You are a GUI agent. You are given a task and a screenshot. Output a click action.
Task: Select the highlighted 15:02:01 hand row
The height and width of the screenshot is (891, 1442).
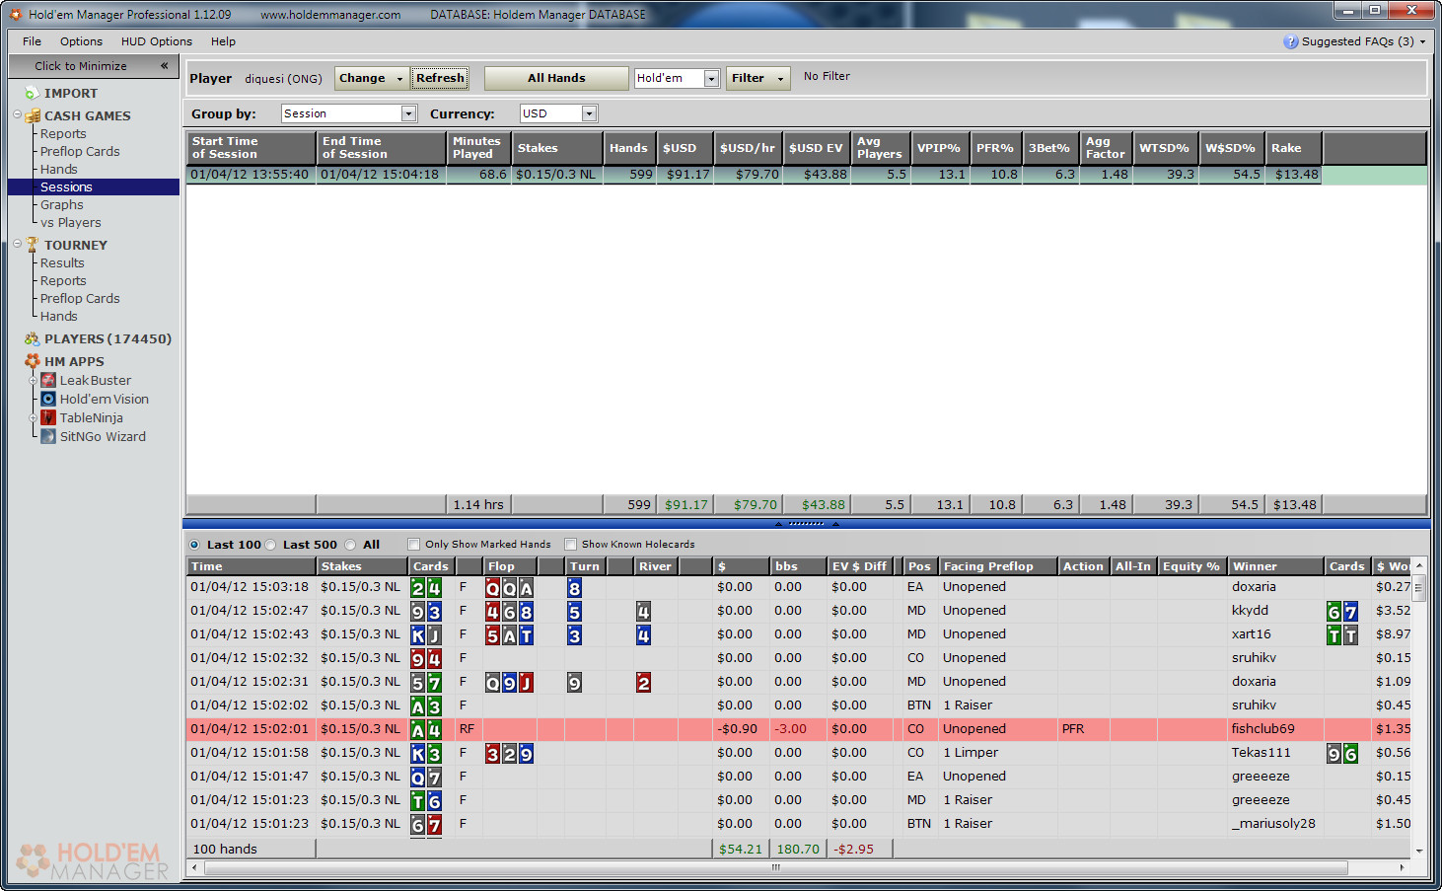[x=801, y=729]
